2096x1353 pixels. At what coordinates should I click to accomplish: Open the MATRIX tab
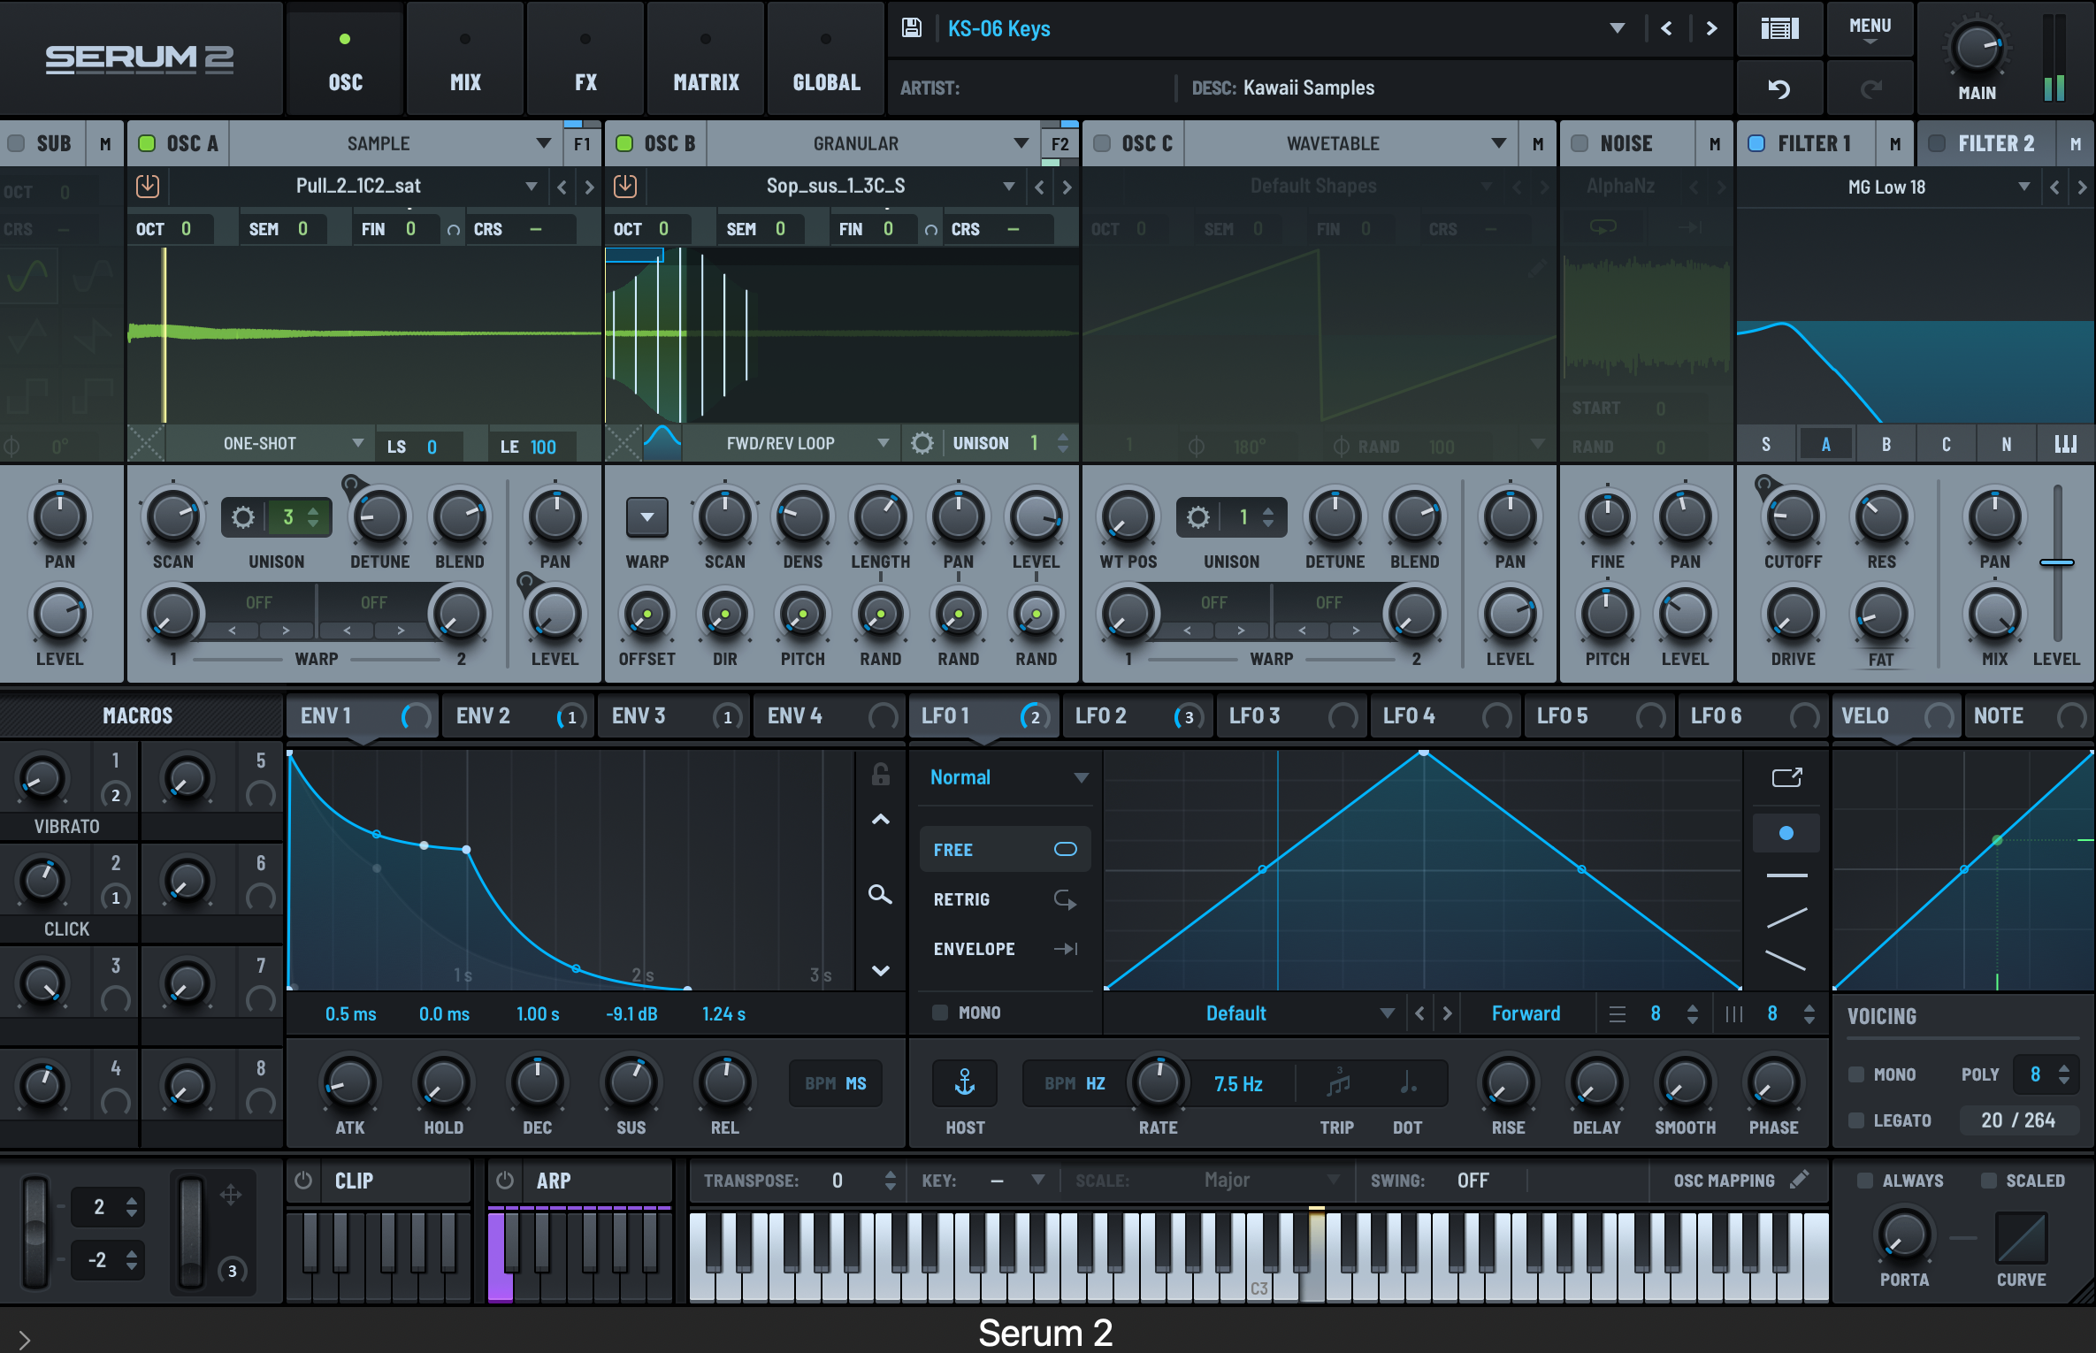point(706,58)
